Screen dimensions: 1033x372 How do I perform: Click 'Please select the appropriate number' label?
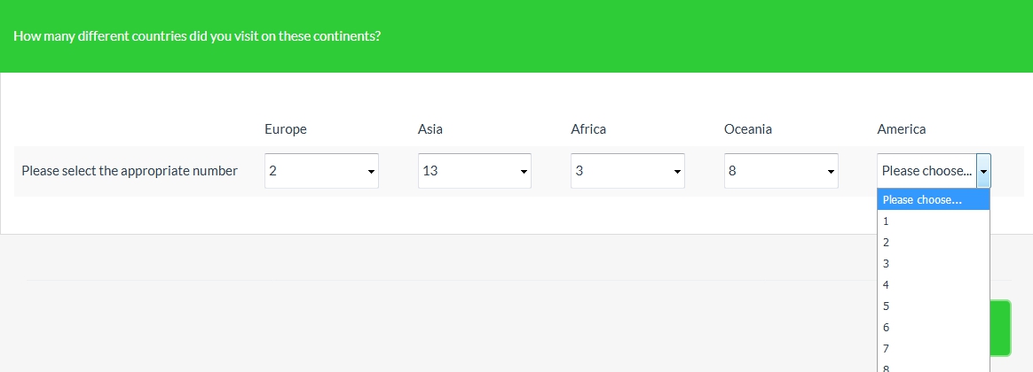click(130, 171)
